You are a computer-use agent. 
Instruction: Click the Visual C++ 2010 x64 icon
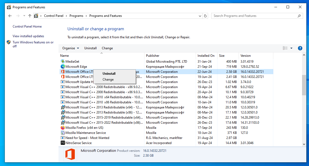(63, 97)
